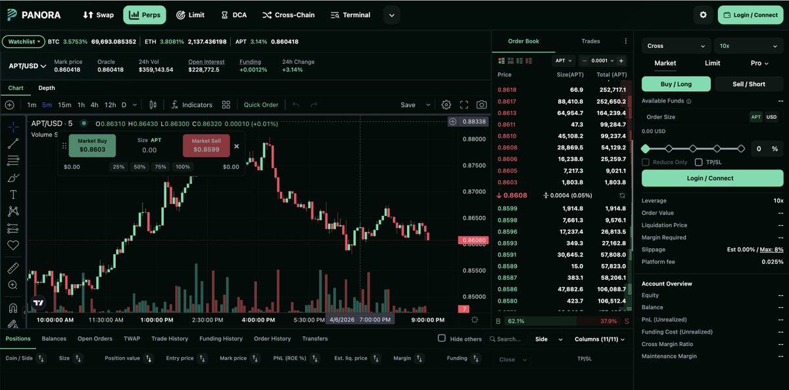
Task: Take a chart snapshot with camera icon
Action: (x=482, y=105)
